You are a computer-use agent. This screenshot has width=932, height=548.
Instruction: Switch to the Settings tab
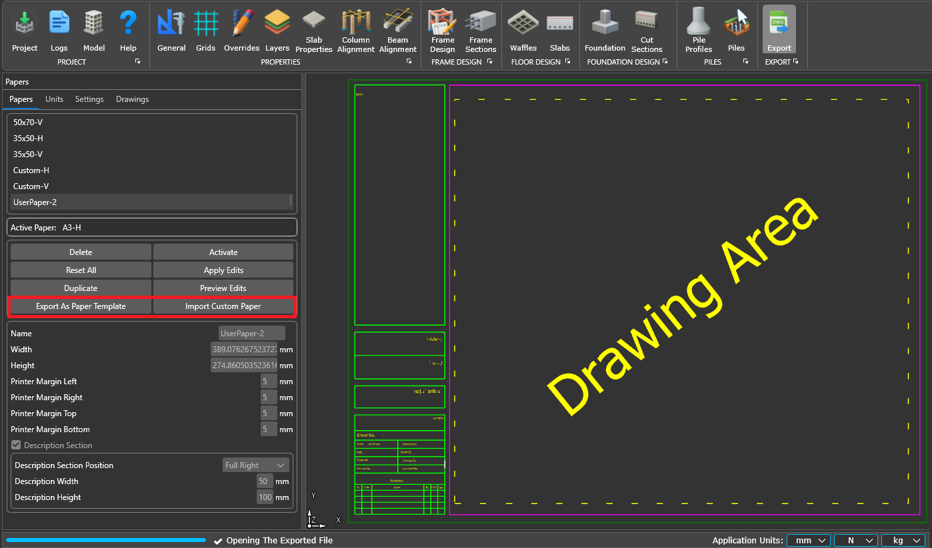(x=89, y=99)
